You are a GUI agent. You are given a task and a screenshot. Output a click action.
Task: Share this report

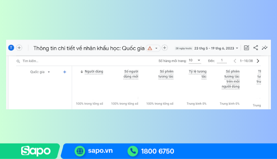[x=256, y=48]
